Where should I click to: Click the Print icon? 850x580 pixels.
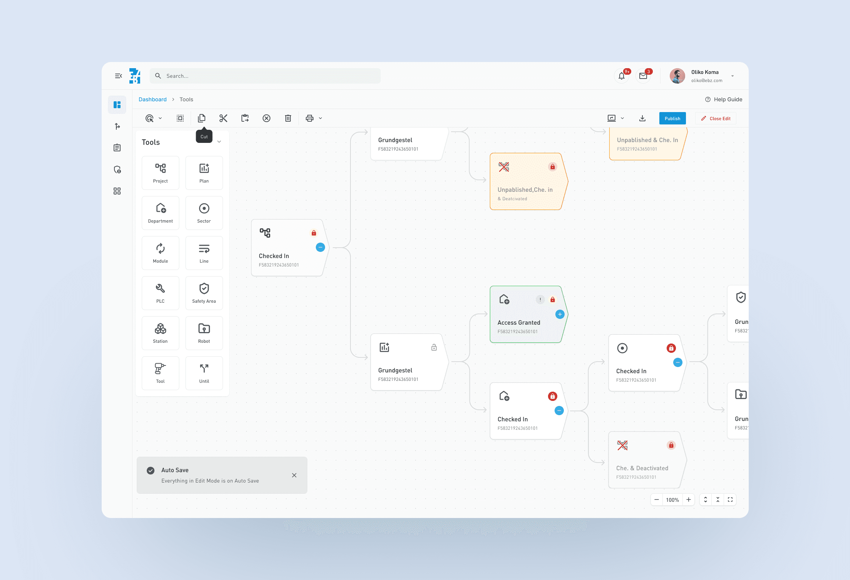(310, 118)
